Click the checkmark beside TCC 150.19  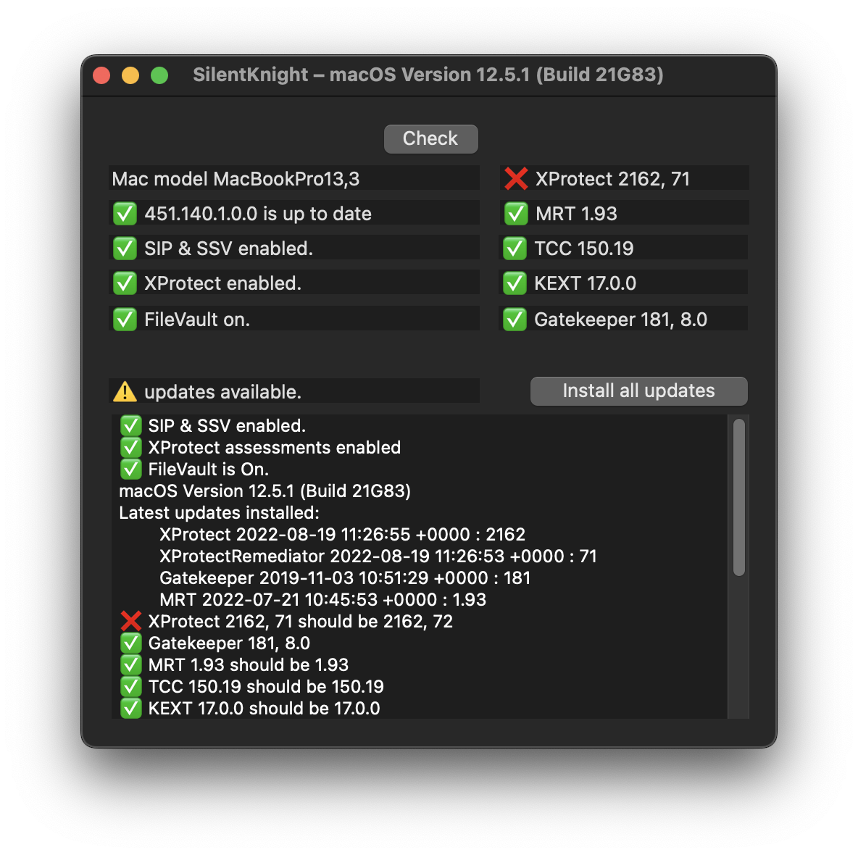(515, 248)
